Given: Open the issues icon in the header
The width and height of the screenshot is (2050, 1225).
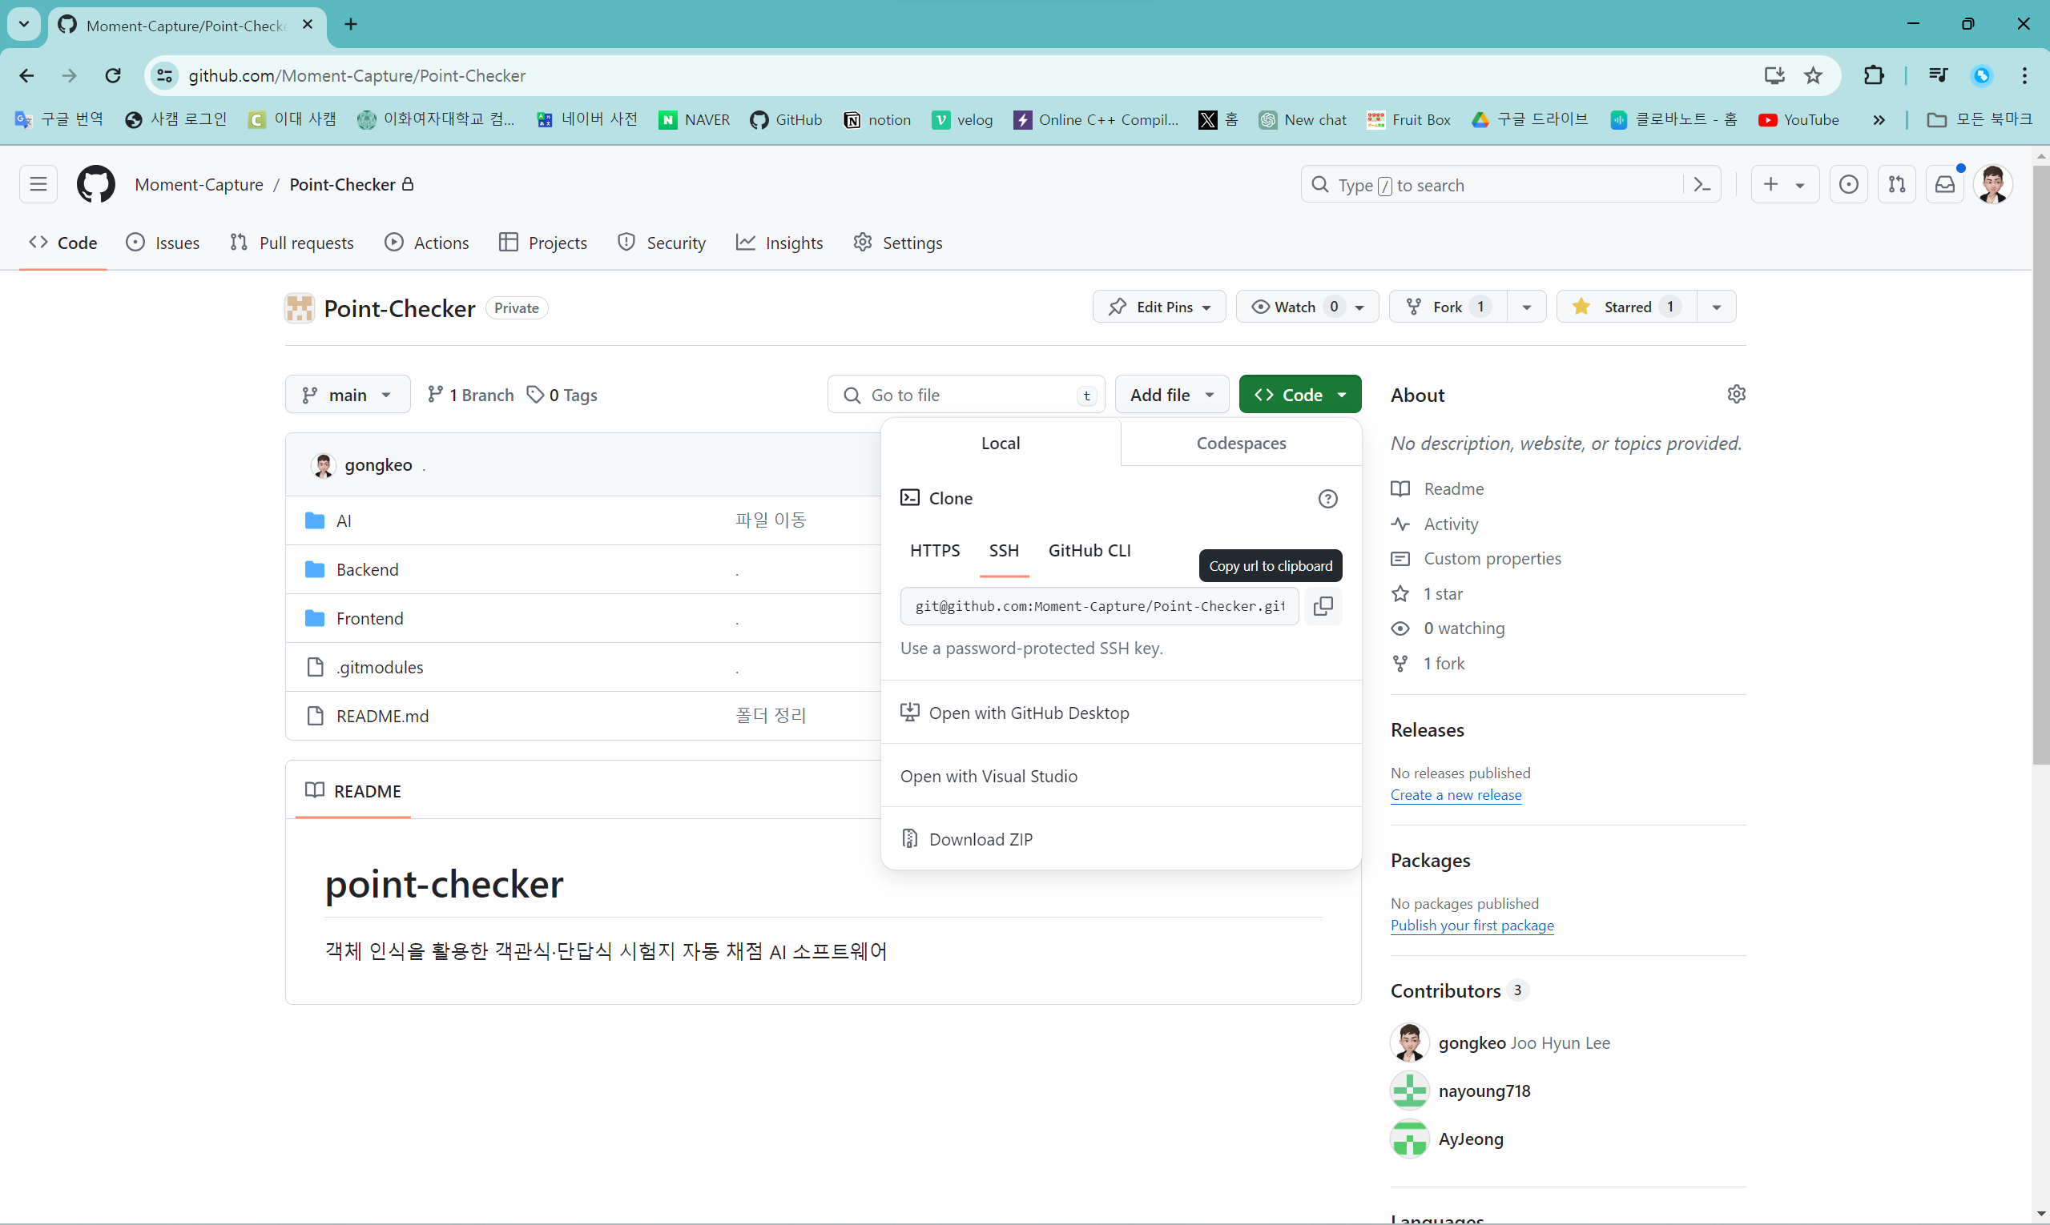Looking at the screenshot, I should (1848, 185).
